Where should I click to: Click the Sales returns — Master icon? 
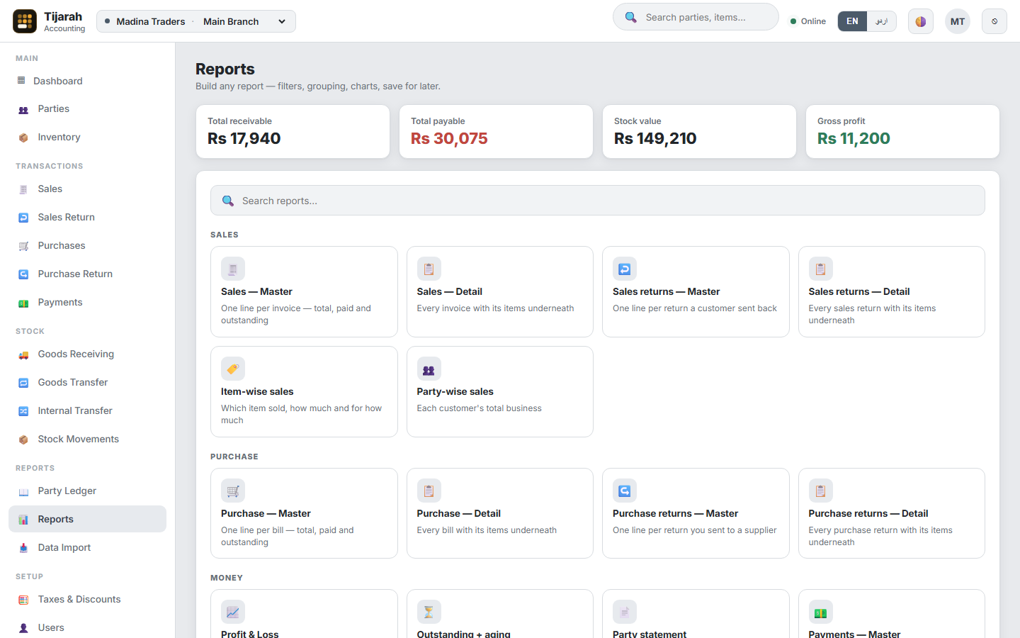coord(625,269)
